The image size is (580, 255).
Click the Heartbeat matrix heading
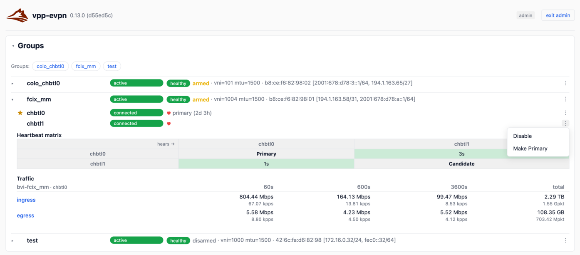click(x=39, y=135)
